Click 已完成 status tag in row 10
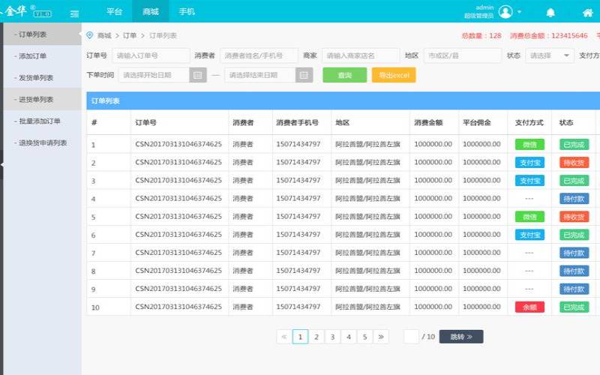Screen dimensions: 600x375 [574, 307]
